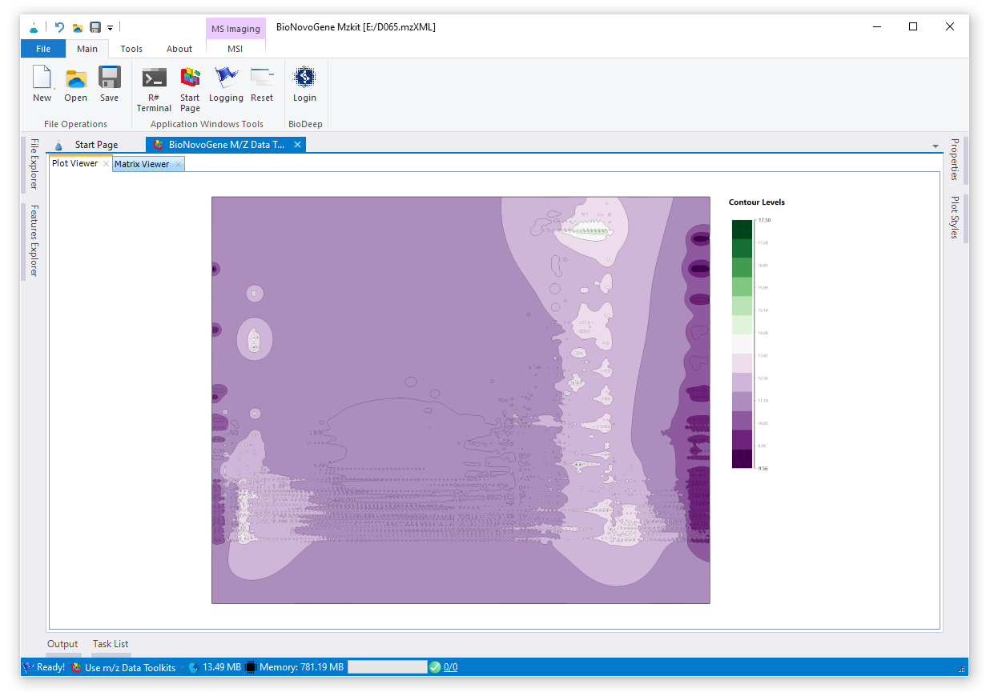Viewport: 986px width, 692px height.
Task: Switch to the Matrix Viewer tab
Action: (x=142, y=164)
